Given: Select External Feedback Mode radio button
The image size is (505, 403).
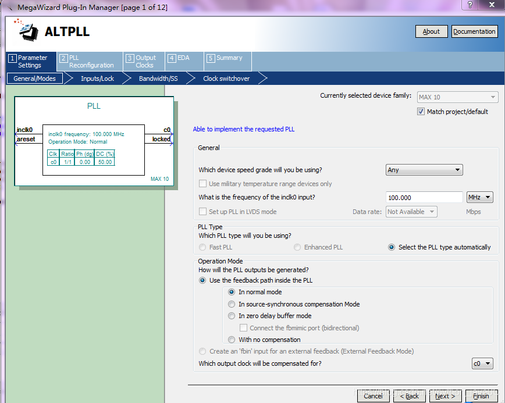Looking at the screenshot, I should pyautogui.click(x=202, y=351).
